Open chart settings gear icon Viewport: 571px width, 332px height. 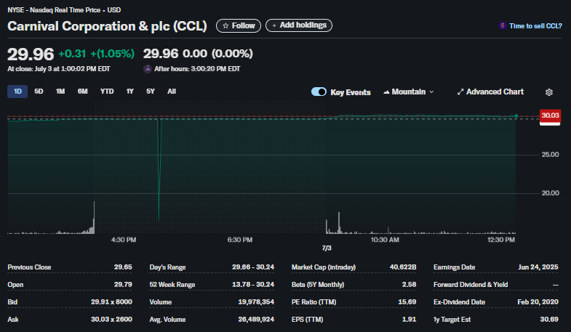[548, 92]
